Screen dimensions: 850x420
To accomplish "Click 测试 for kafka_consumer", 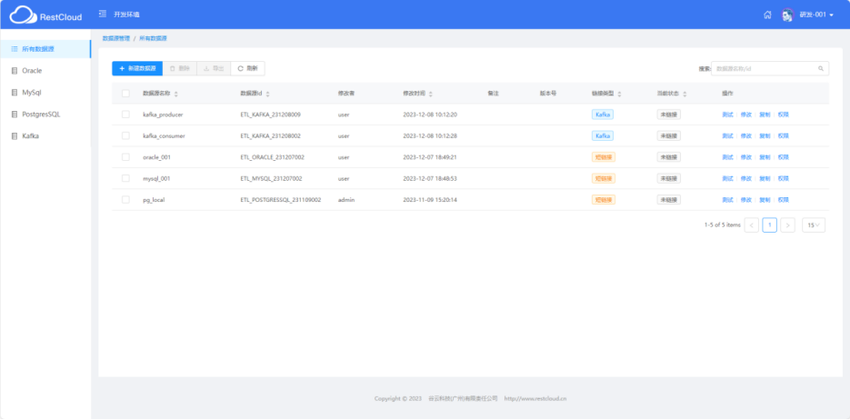I will [727, 135].
